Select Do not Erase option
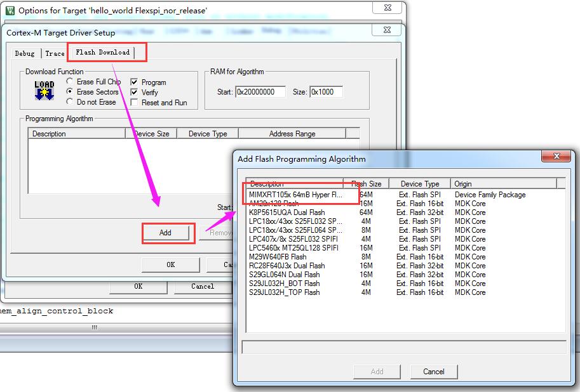 click(x=70, y=102)
